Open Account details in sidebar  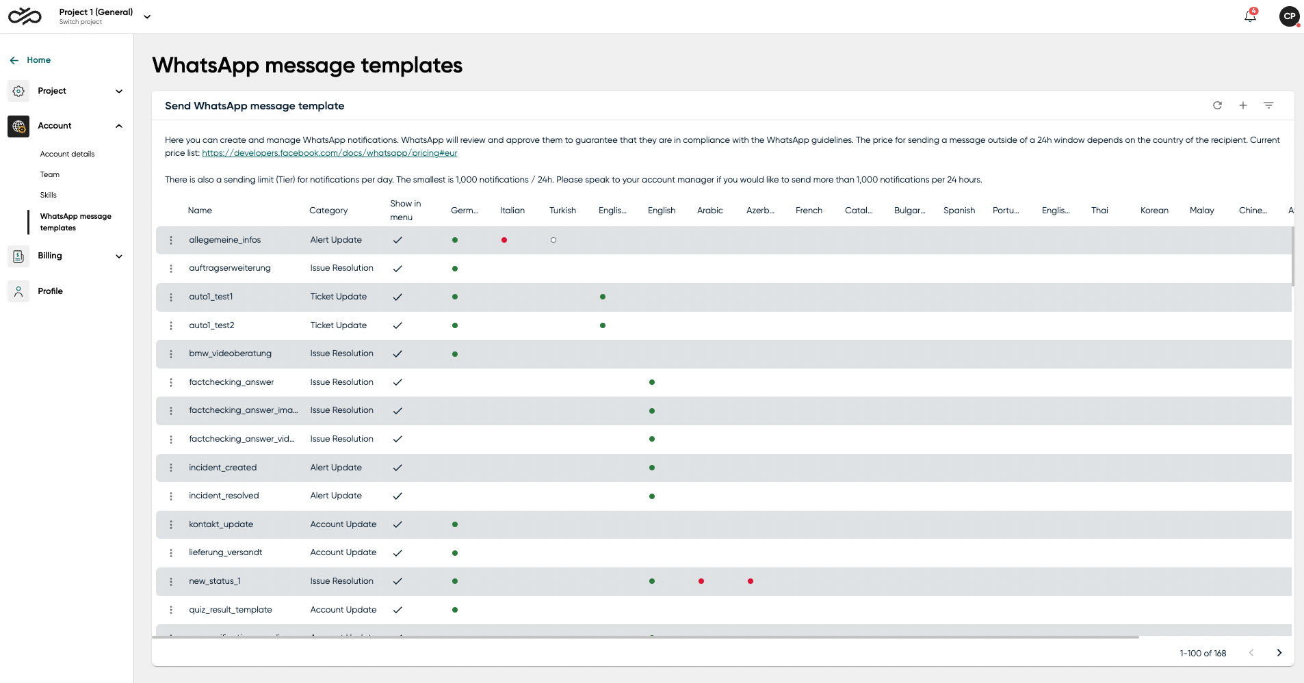click(67, 154)
